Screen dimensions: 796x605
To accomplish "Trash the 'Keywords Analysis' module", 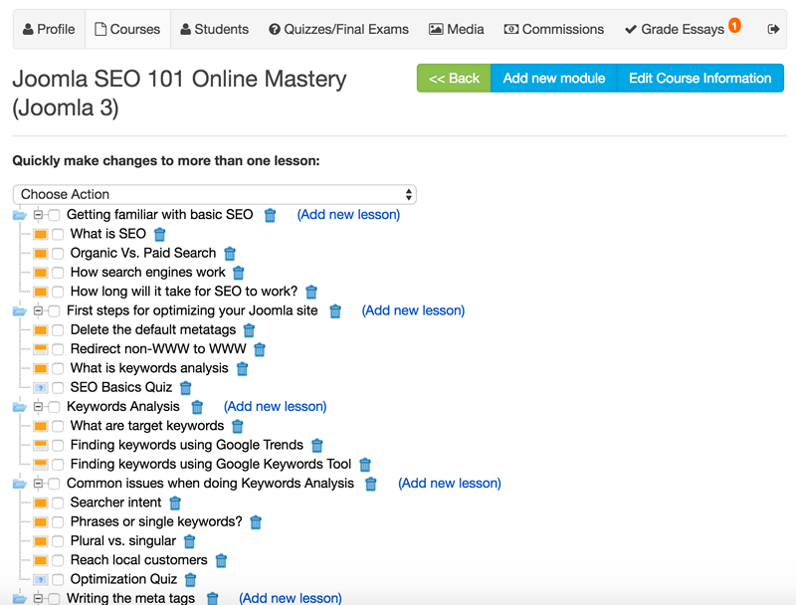I will pos(197,407).
